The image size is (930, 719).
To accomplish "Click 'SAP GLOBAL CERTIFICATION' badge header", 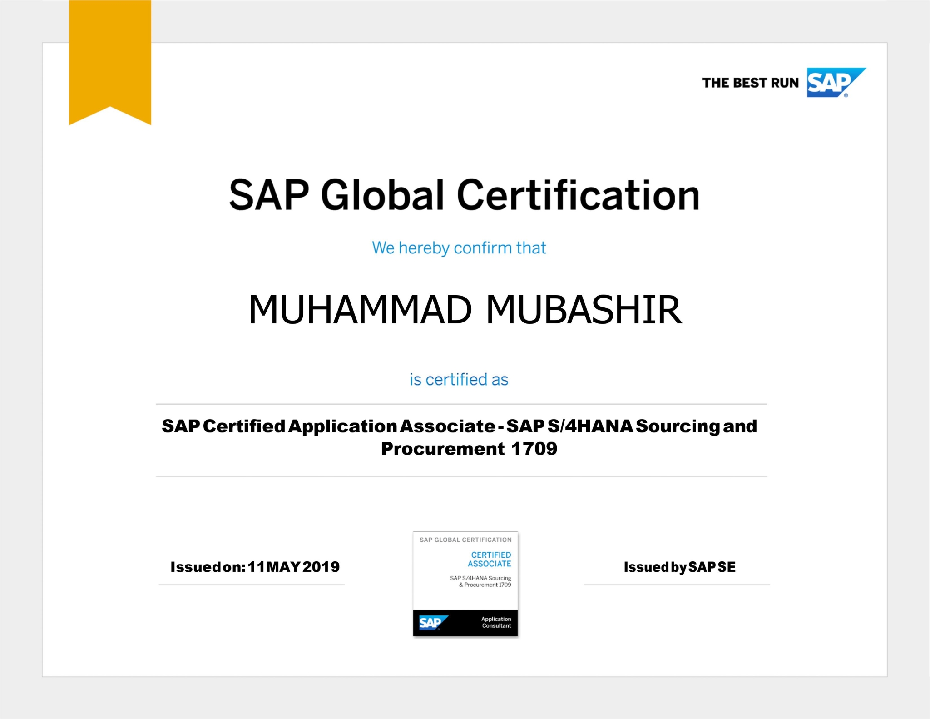I will [465, 540].
